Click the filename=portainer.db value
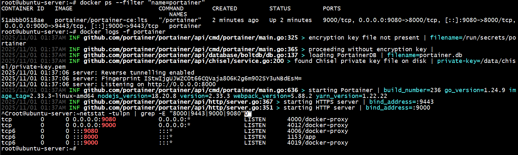Image resolution: width=518 pixels, height=155 pixels. click(425, 55)
